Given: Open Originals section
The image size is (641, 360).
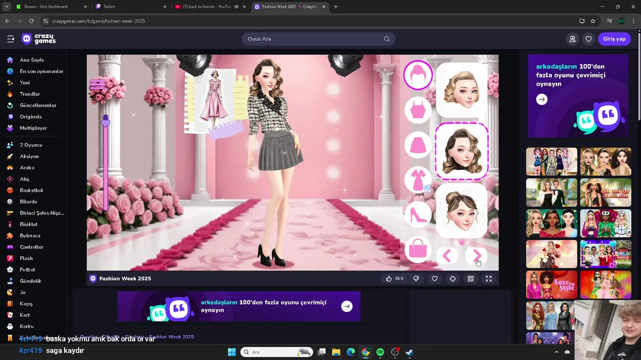Looking at the screenshot, I should click(x=33, y=116).
